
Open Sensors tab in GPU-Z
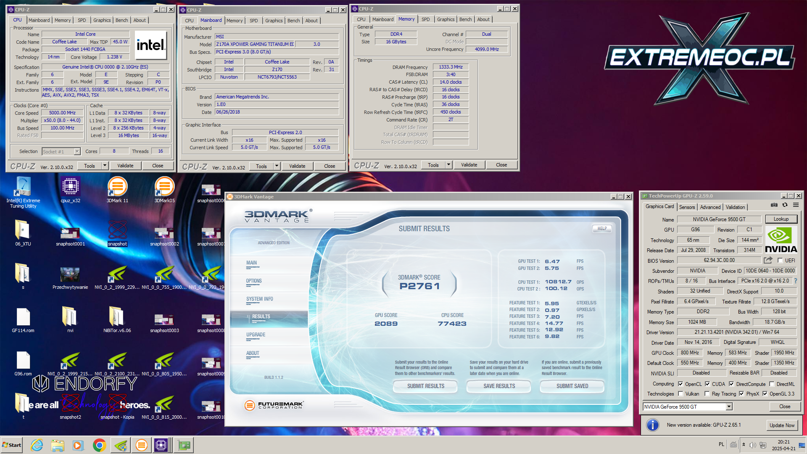(687, 207)
